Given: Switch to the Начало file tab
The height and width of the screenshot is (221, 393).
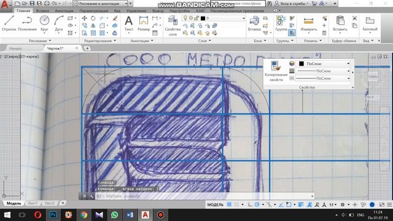Looking at the screenshot, I should (15, 48).
